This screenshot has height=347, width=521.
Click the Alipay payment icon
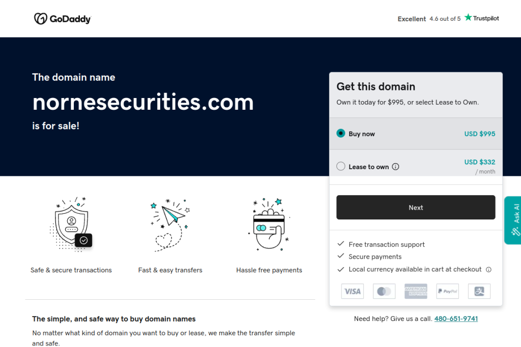click(x=479, y=291)
